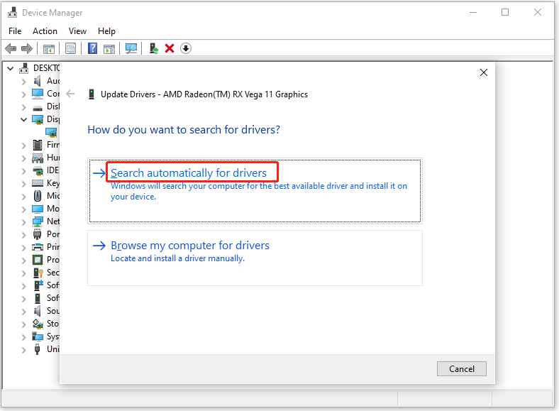Screen dimensions: 559x411
Task: Click the Action Pane toolbar icon
Action: tap(109, 48)
